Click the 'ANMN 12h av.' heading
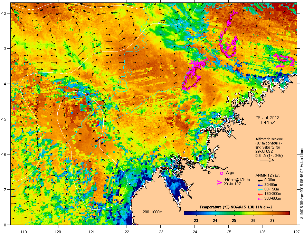Viewport: 304px width, 235px height. pyautogui.click(x=267, y=176)
